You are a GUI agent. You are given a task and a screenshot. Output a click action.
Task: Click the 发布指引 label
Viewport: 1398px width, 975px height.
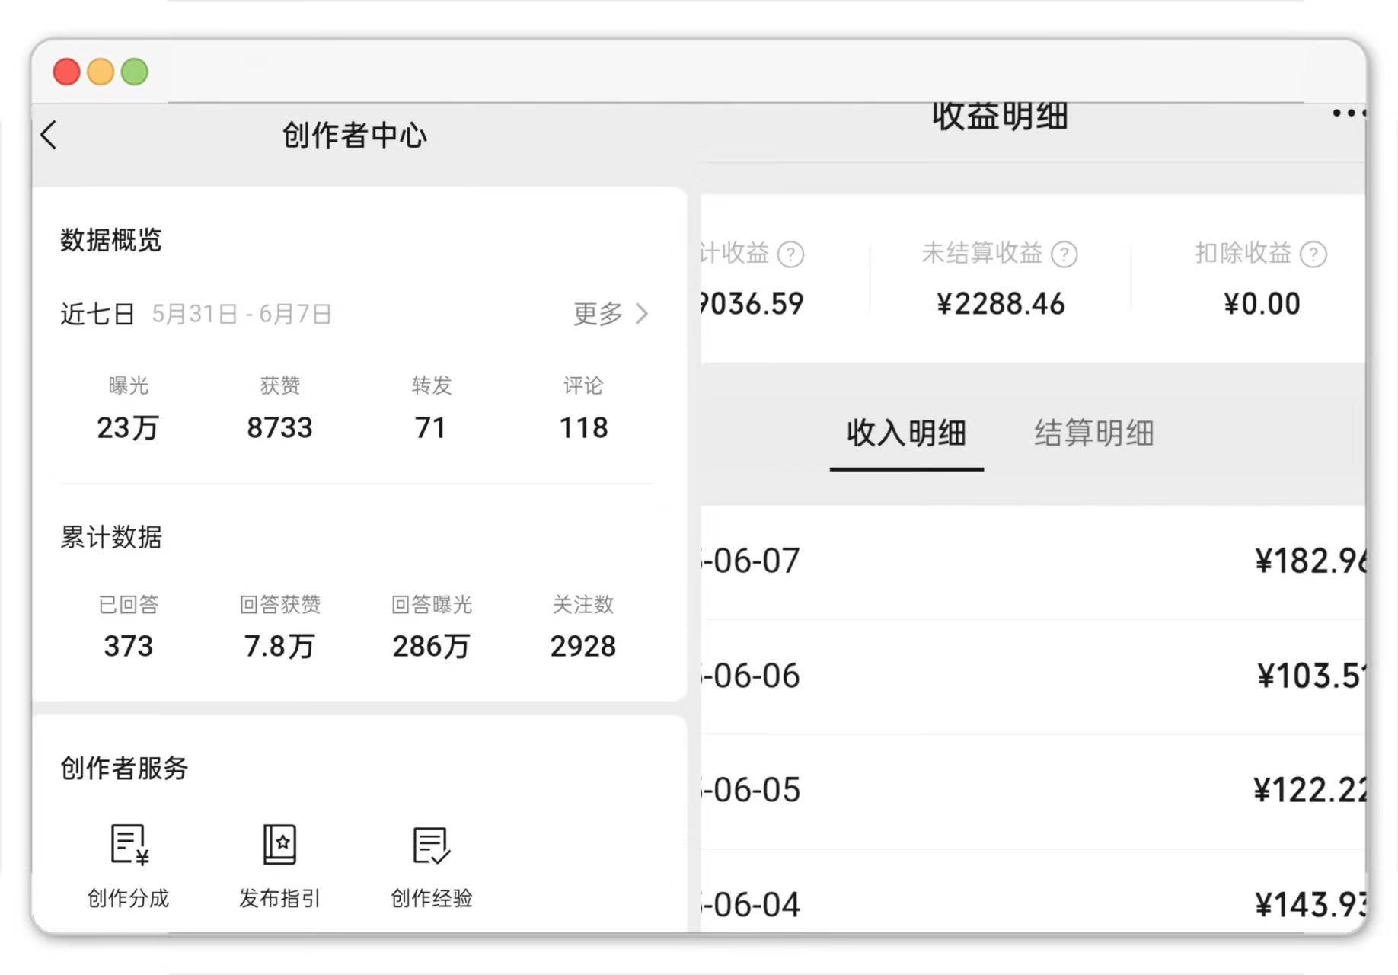[x=279, y=898]
